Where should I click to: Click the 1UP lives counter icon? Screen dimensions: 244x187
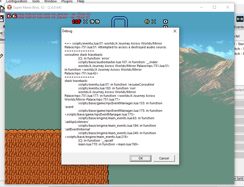pos(77,22)
